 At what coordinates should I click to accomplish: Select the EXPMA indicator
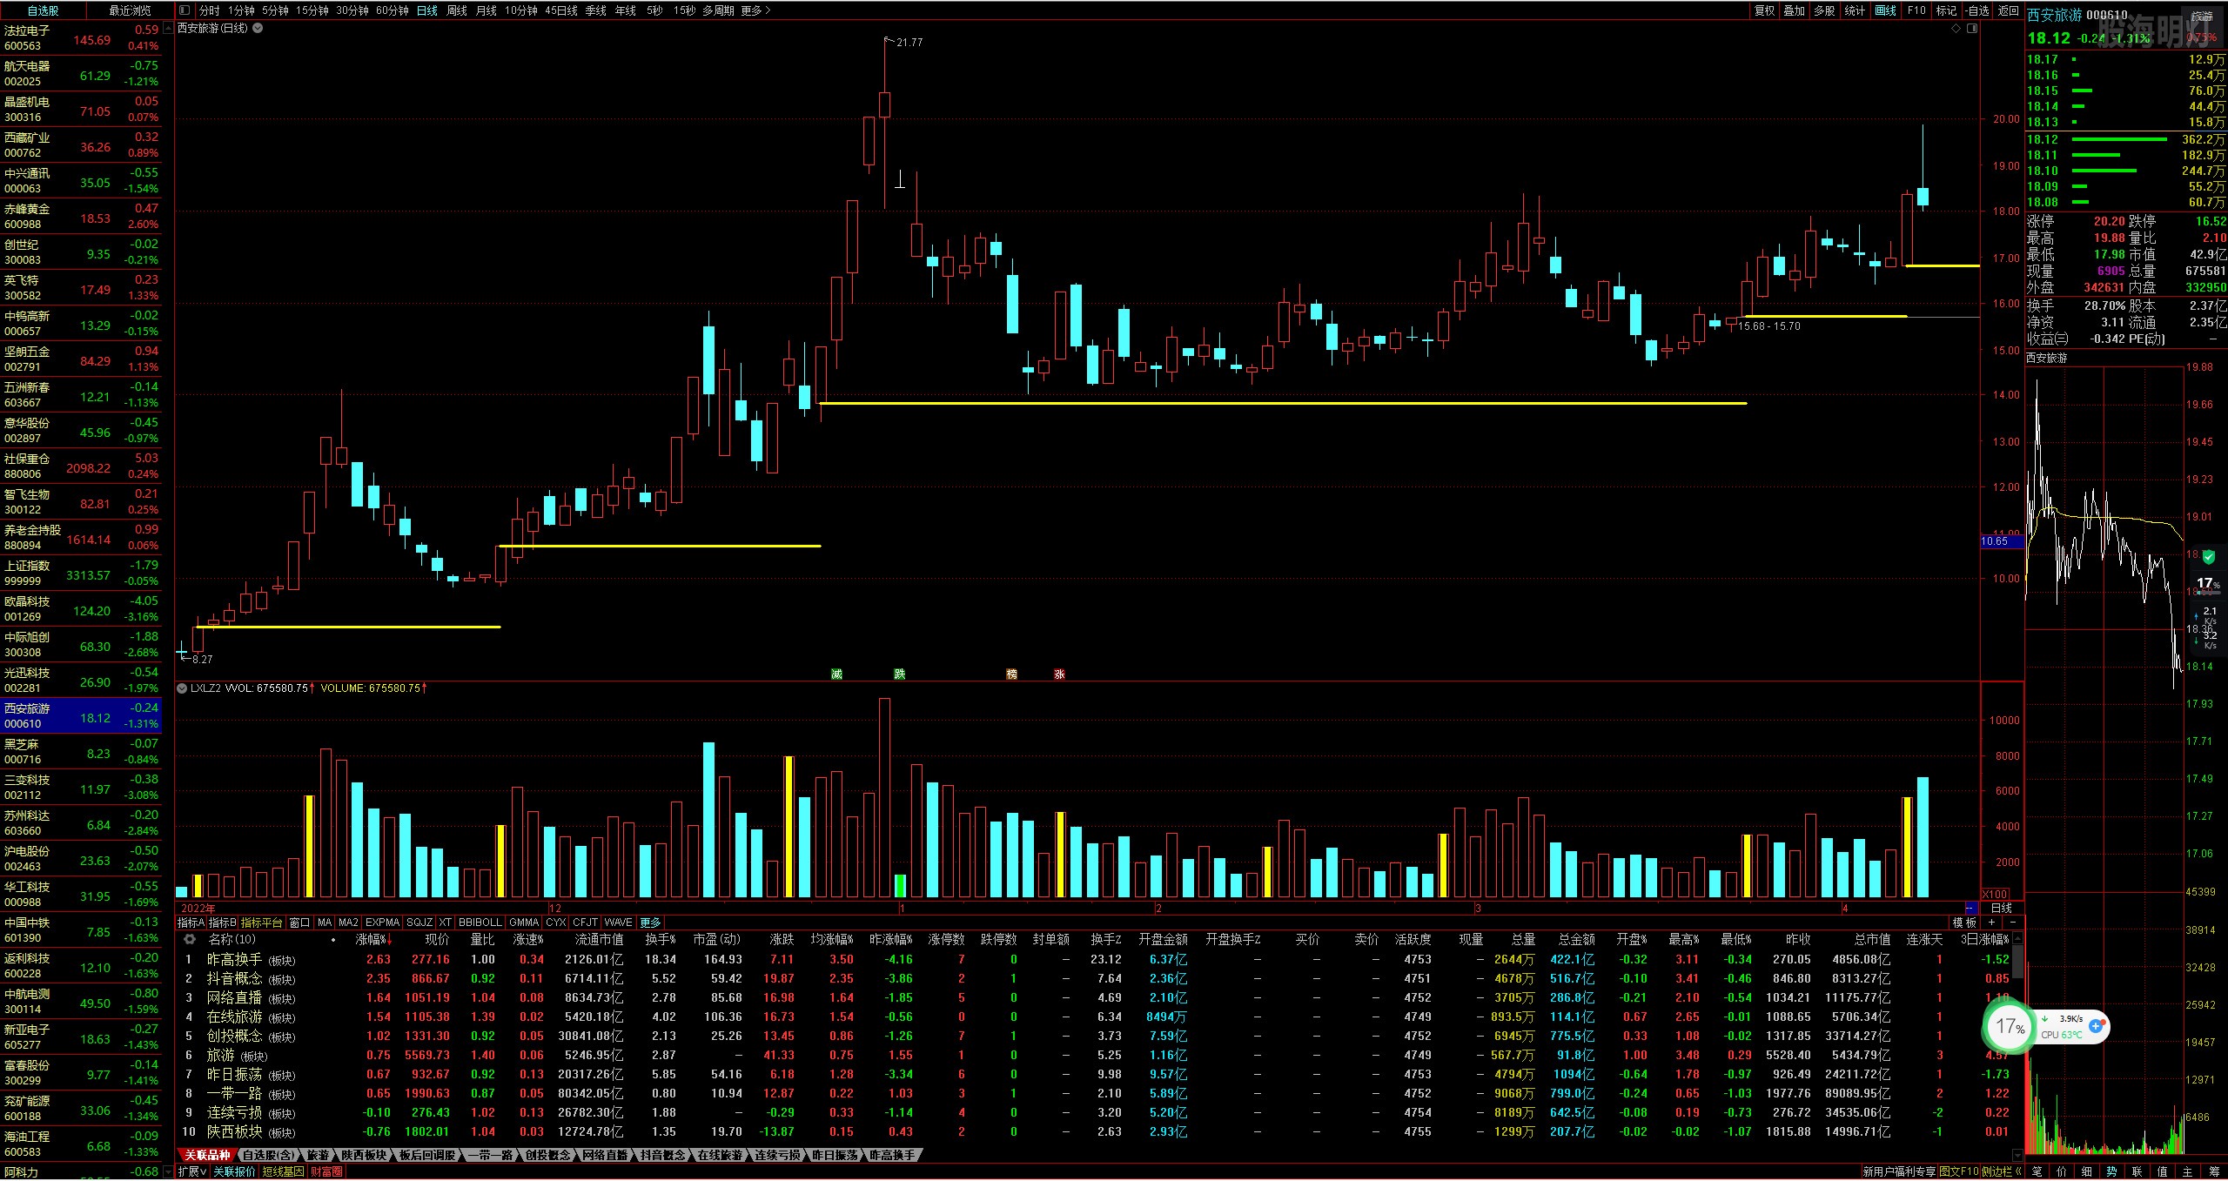coord(382,923)
